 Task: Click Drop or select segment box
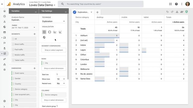(x=54, y=50)
